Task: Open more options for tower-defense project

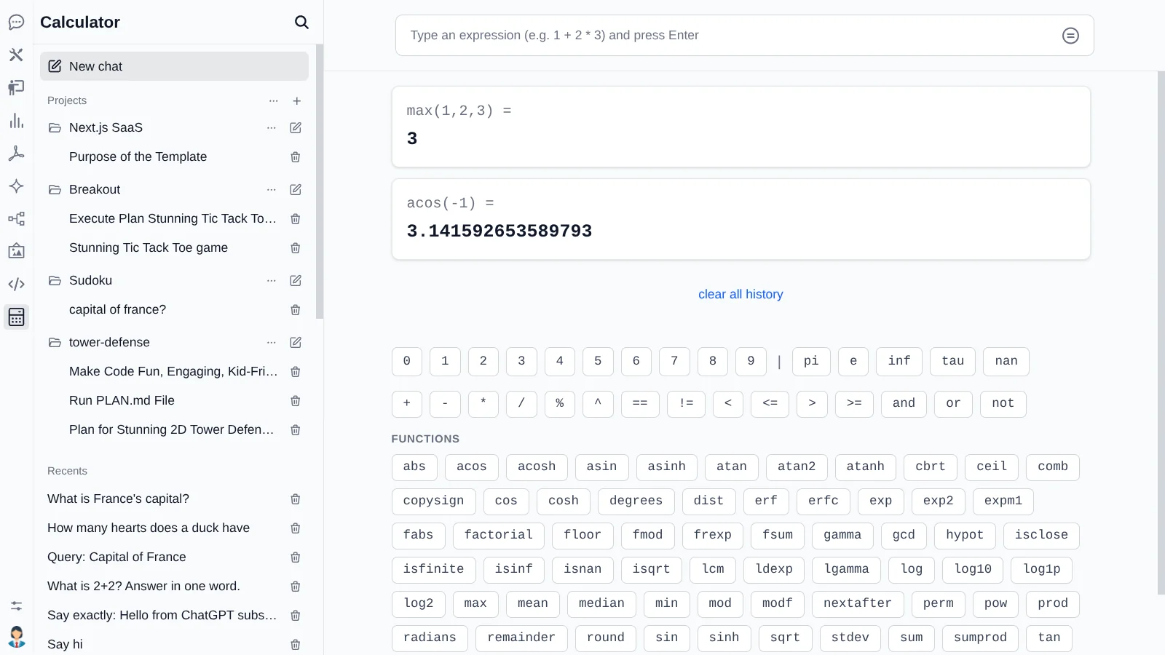Action: [x=272, y=343]
